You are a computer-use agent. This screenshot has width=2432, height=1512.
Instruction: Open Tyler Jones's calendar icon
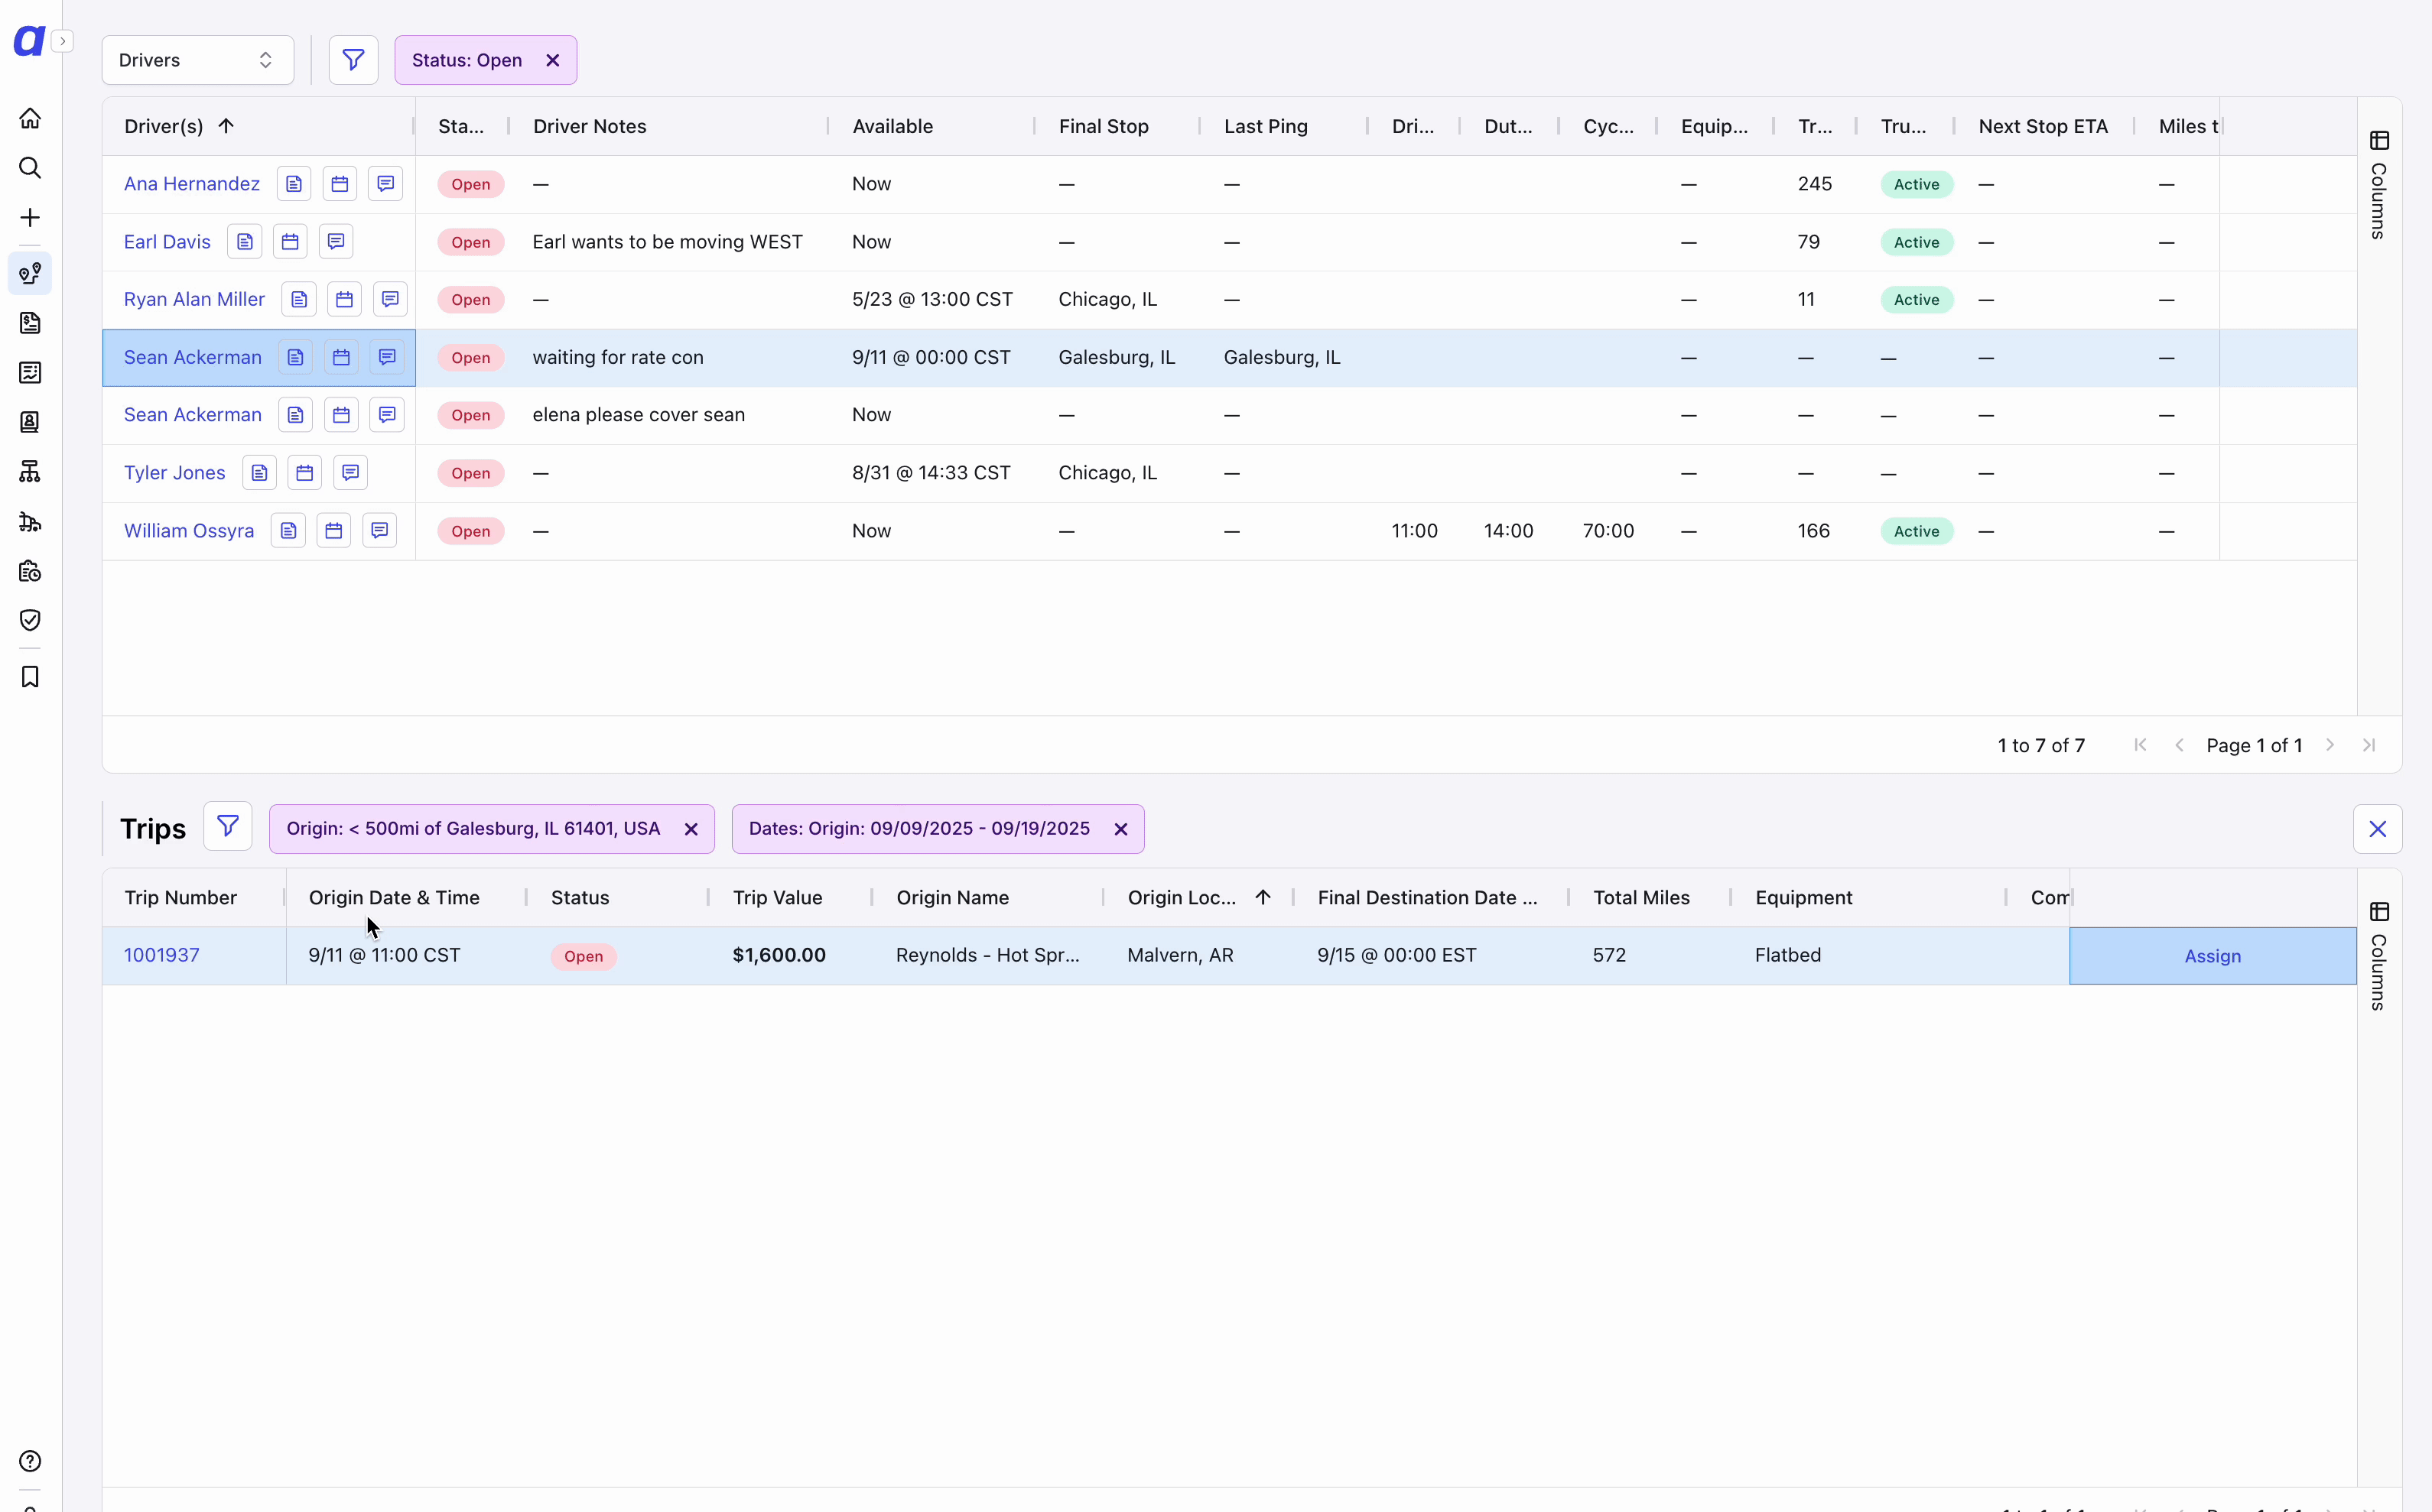[x=305, y=473]
